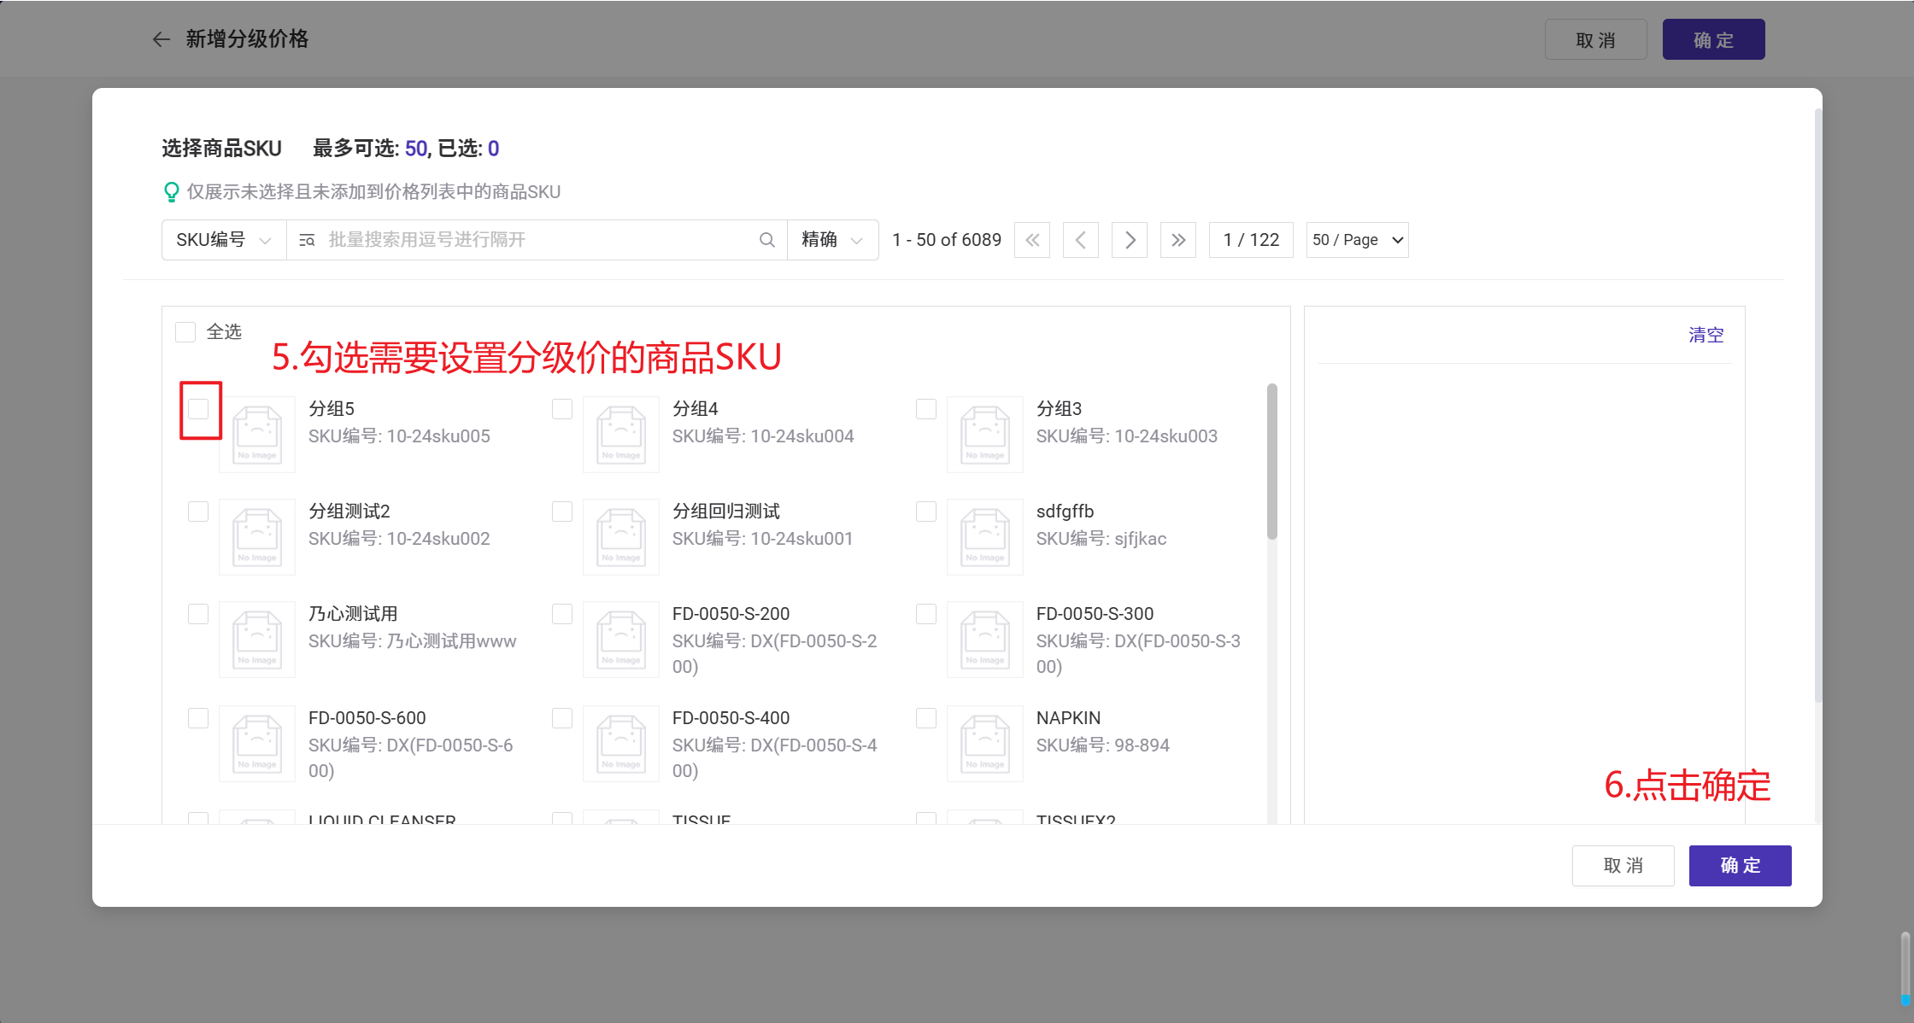Tick the checkbox for 分组5

pos(198,409)
